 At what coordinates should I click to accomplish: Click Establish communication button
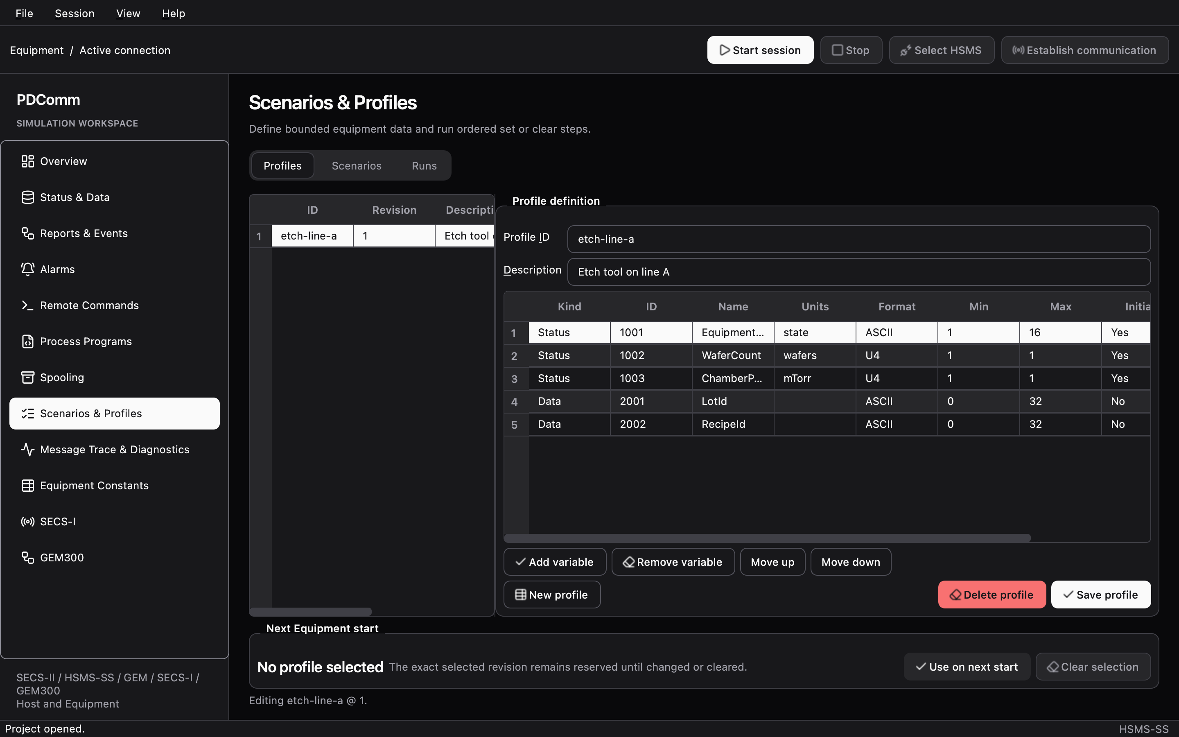click(1084, 50)
